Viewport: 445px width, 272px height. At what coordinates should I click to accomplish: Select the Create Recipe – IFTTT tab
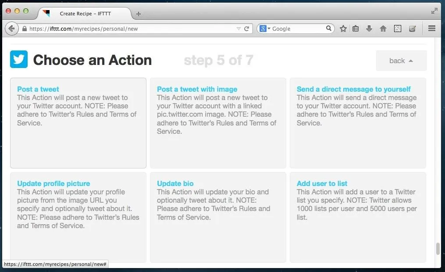click(85, 13)
